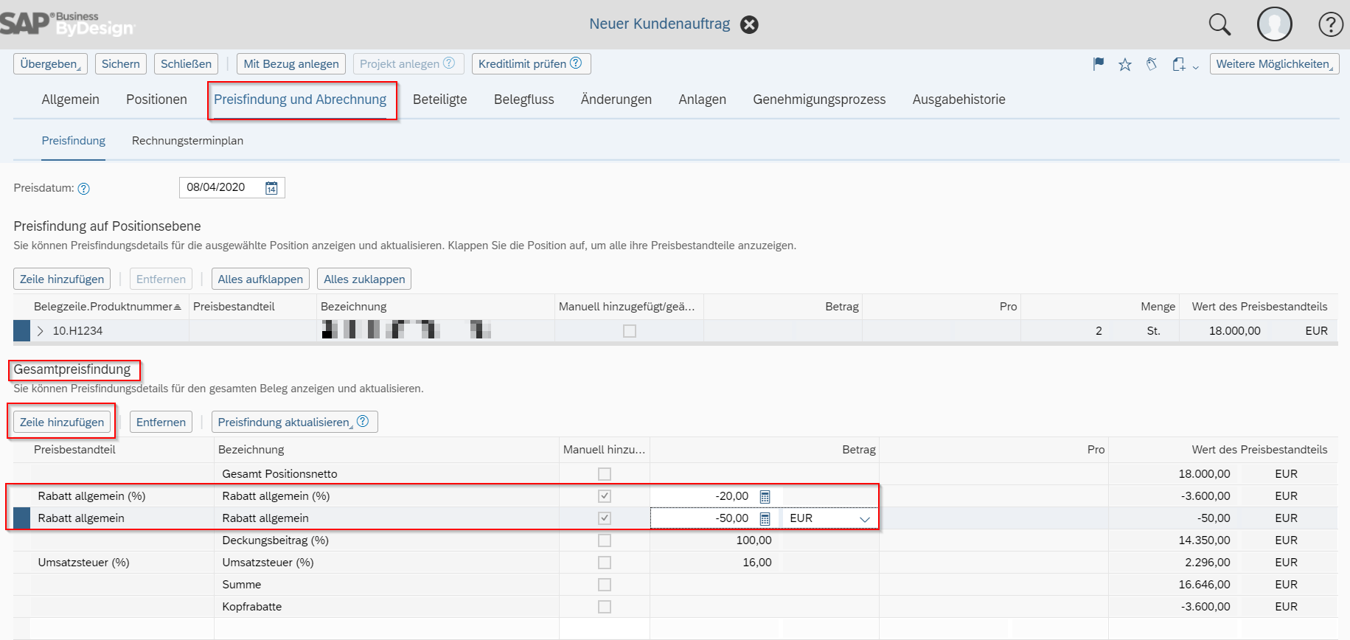
Task: Open the Rechnungsterminplan sub-tab
Action: (187, 141)
